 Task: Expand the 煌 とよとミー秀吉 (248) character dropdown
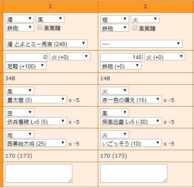pos(46,44)
